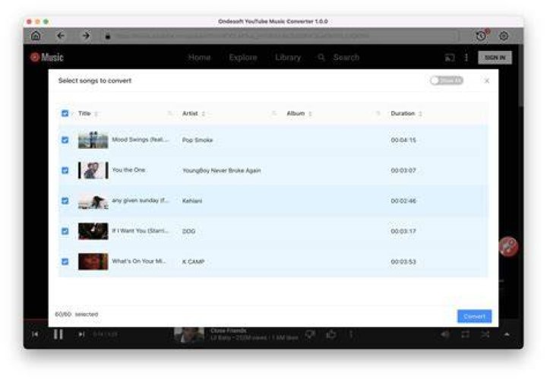Click the YouTube Music logo
Image resolution: width=547 pixels, height=380 pixels.
[47, 57]
